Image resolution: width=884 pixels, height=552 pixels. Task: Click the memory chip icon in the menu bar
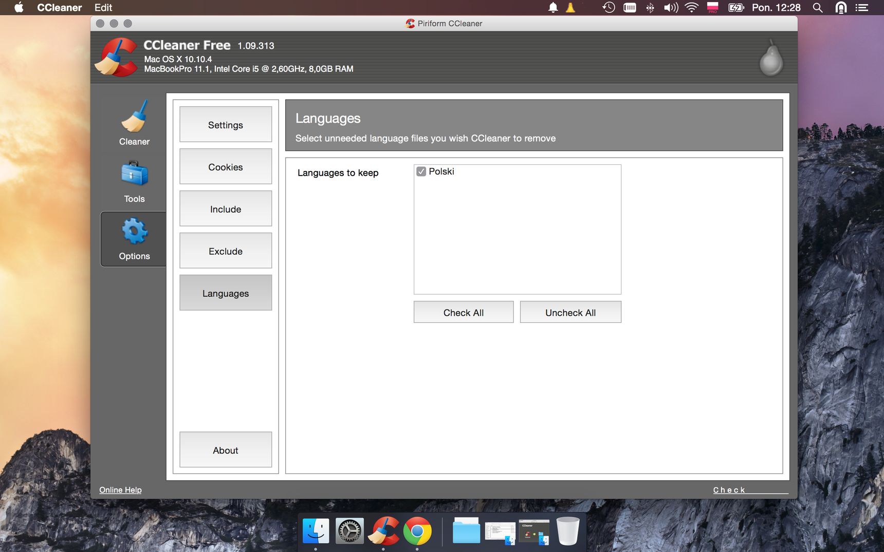(630, 7)
